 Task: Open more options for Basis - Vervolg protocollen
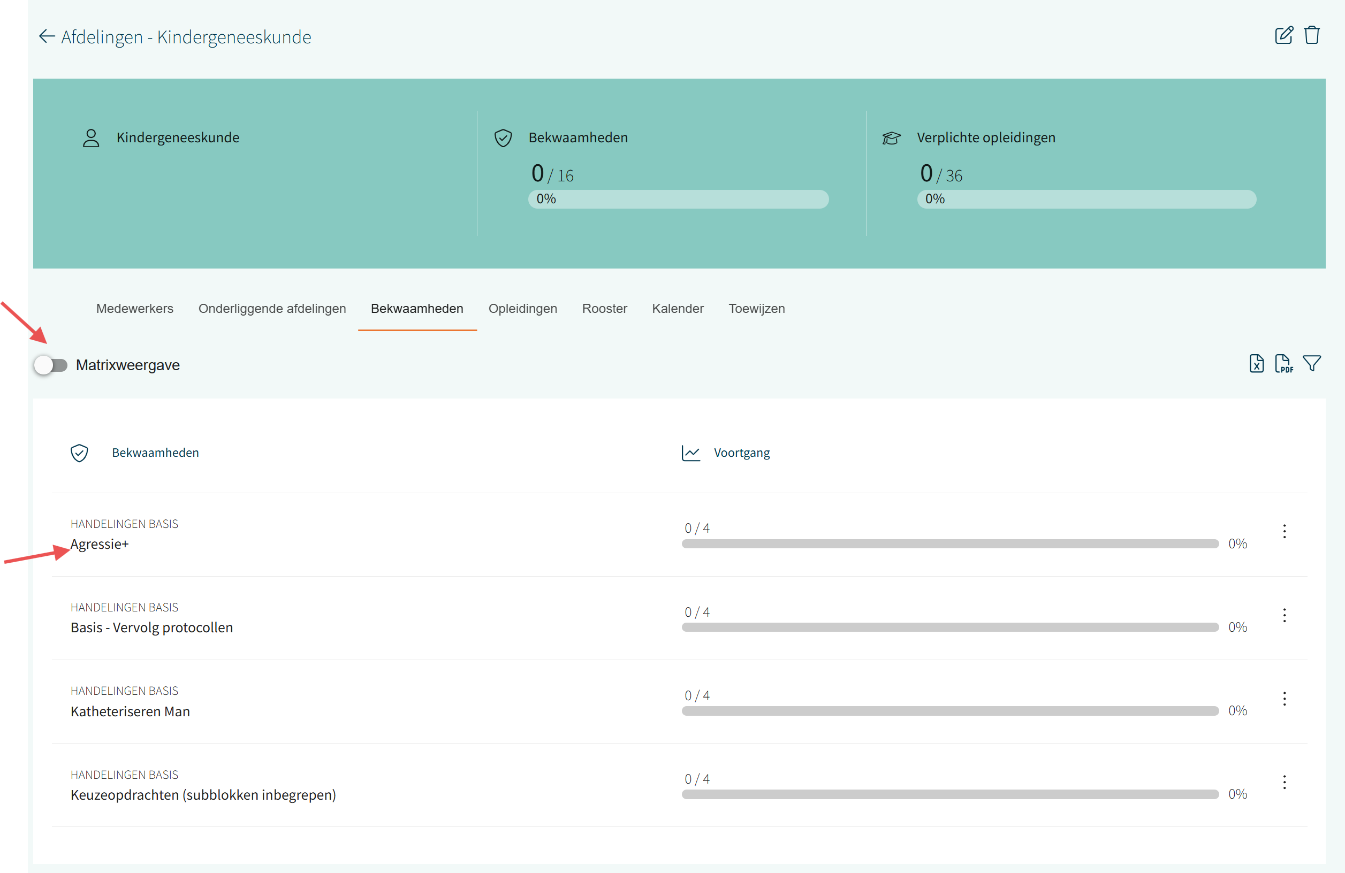[x=1285, y=616]
